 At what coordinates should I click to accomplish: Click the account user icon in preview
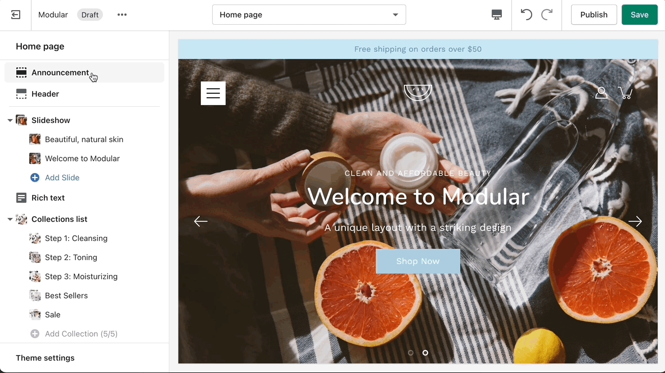[x=601, y=93]
